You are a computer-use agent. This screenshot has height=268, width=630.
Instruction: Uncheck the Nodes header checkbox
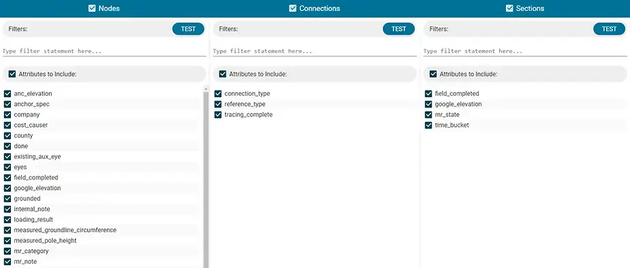pos(92,8)
